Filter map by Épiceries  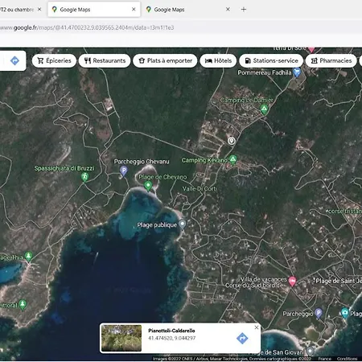pos(54,60)
